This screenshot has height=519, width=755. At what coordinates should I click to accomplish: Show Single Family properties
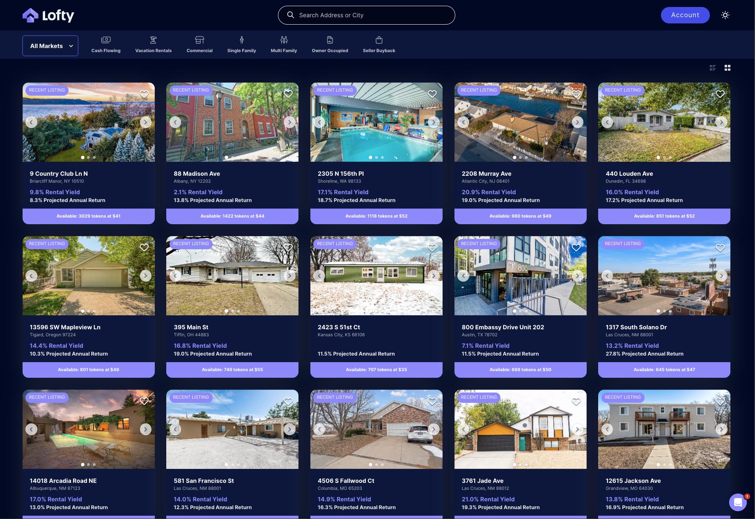[x=241, y=45]
